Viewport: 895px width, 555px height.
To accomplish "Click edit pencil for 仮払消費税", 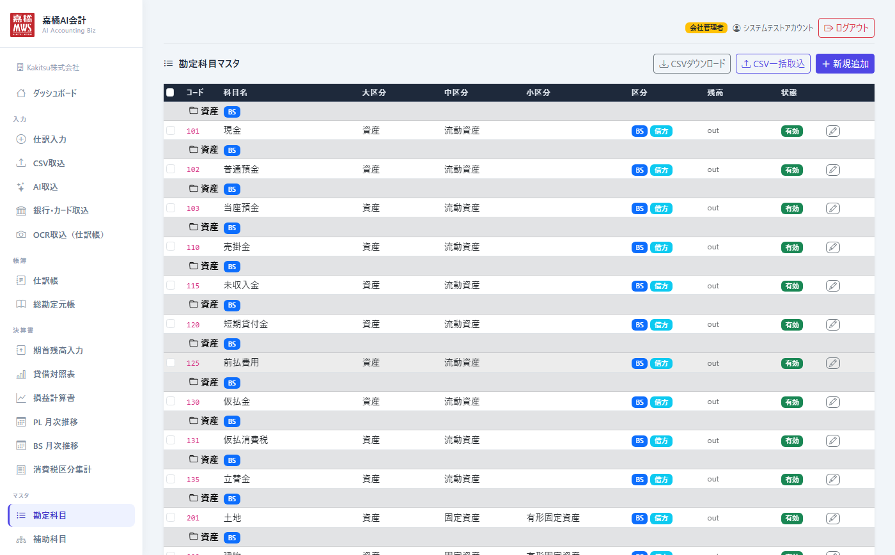I will [832, 441].
